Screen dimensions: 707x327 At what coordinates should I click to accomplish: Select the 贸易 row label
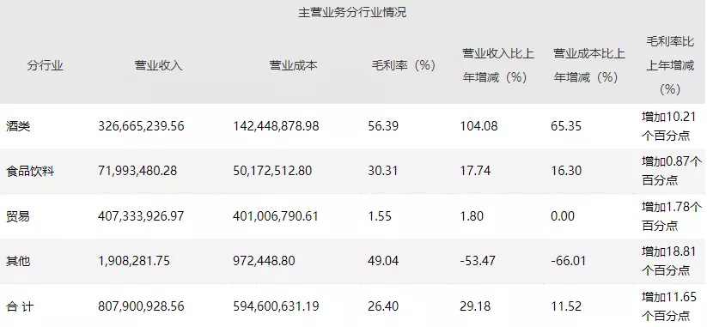click(x=19, y=216)
